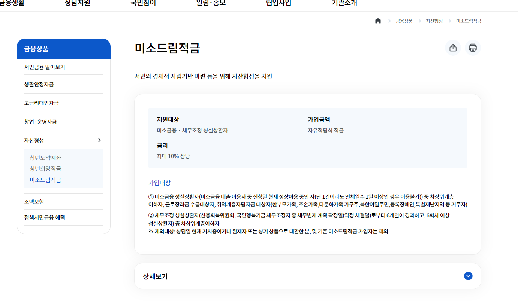Click the page description about 자산형성을 지원
This screenshot has width=518, height=303.
203,76
